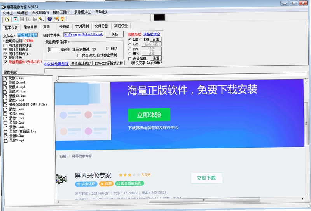The image size is (311, 211).
Task: Switch to the 文件分割 tab
Action: click(101, 26)
